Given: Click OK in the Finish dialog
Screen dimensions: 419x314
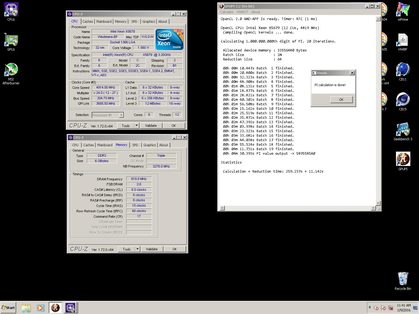Looking at the screenshot, I should click(341, 100).
